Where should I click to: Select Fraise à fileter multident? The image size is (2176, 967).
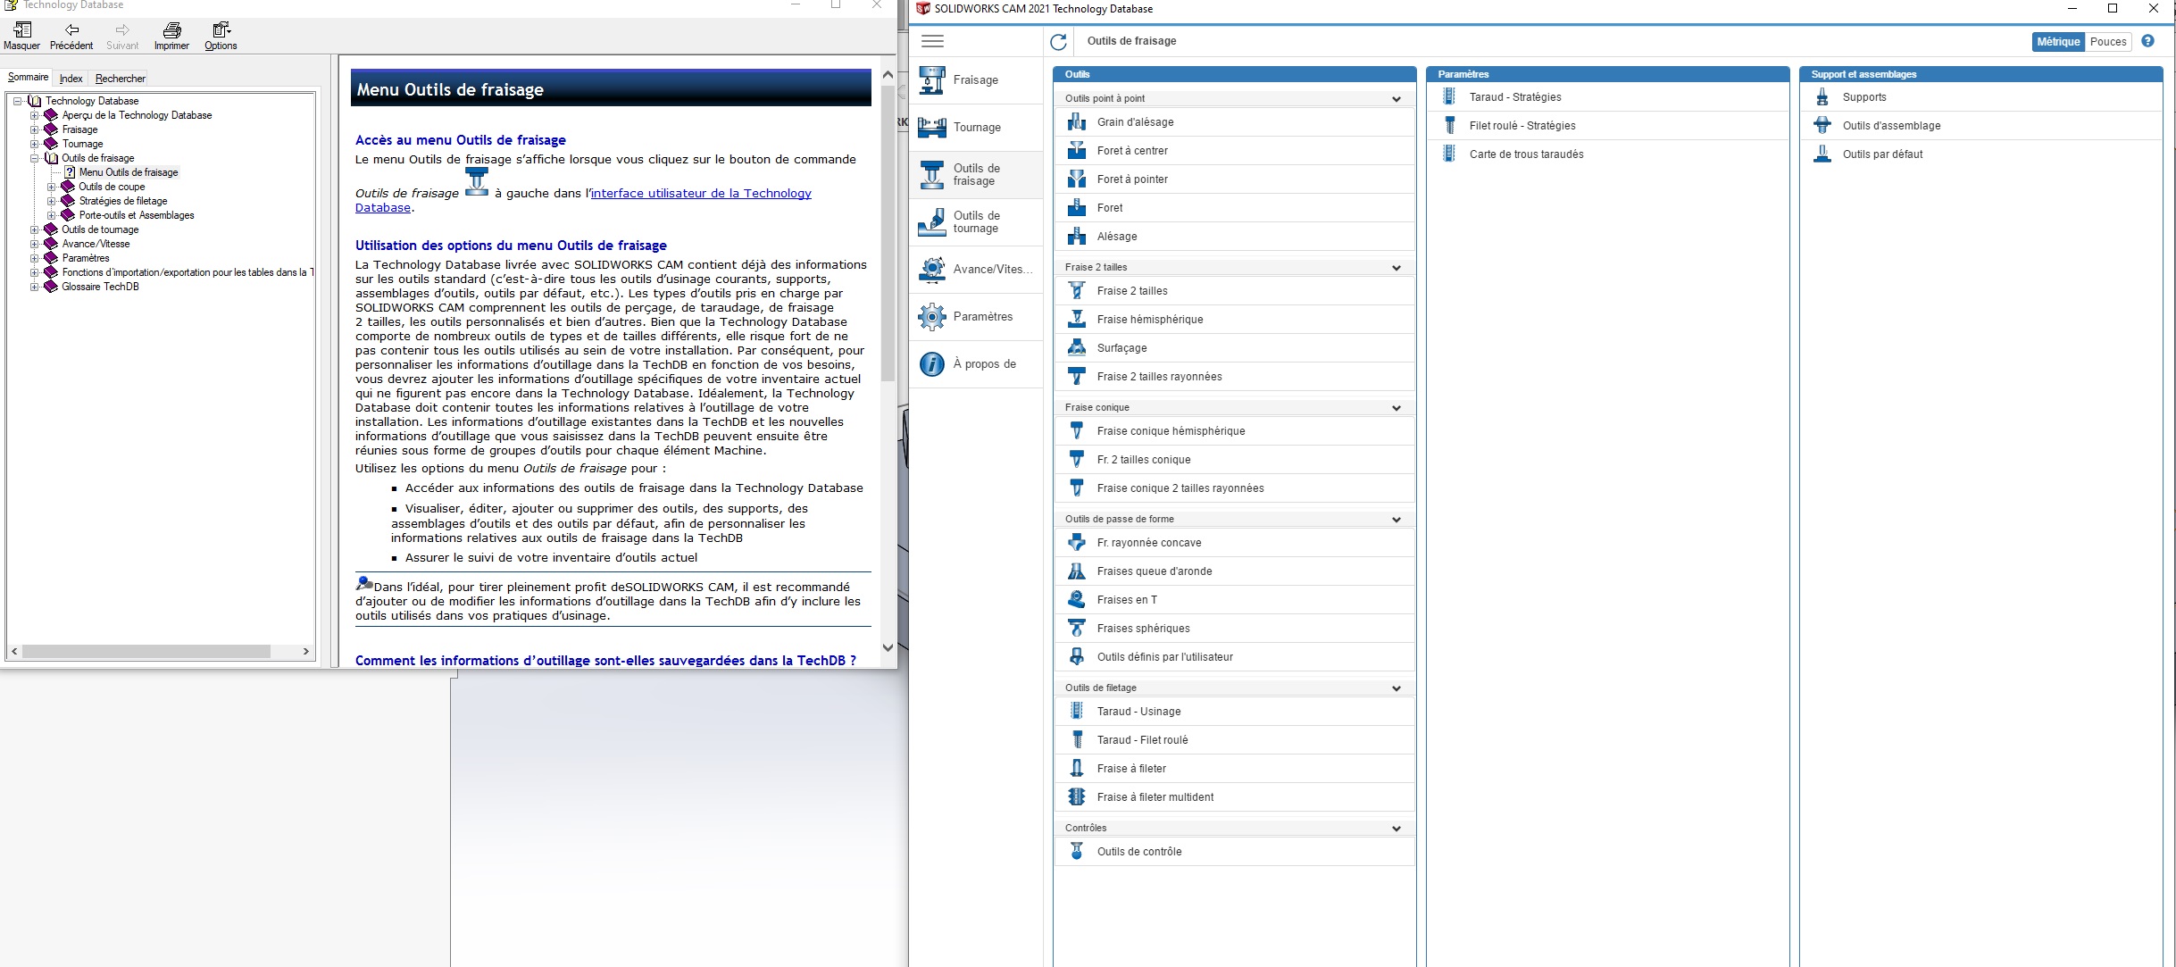click(1235, 797)
